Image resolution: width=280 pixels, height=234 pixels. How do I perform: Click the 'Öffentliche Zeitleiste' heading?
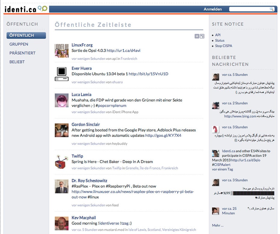(93, 25)
